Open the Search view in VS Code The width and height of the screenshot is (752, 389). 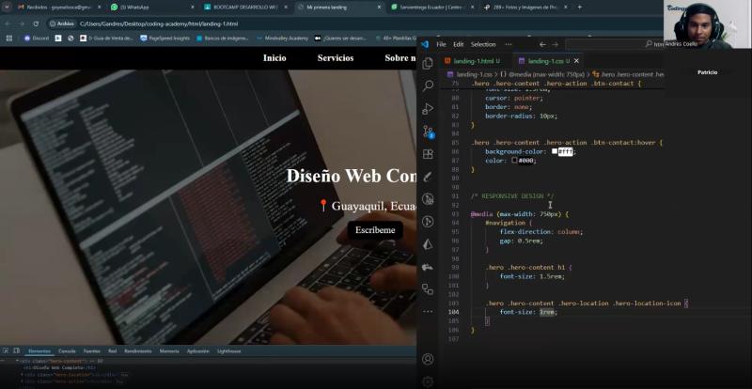coord(428,86)
